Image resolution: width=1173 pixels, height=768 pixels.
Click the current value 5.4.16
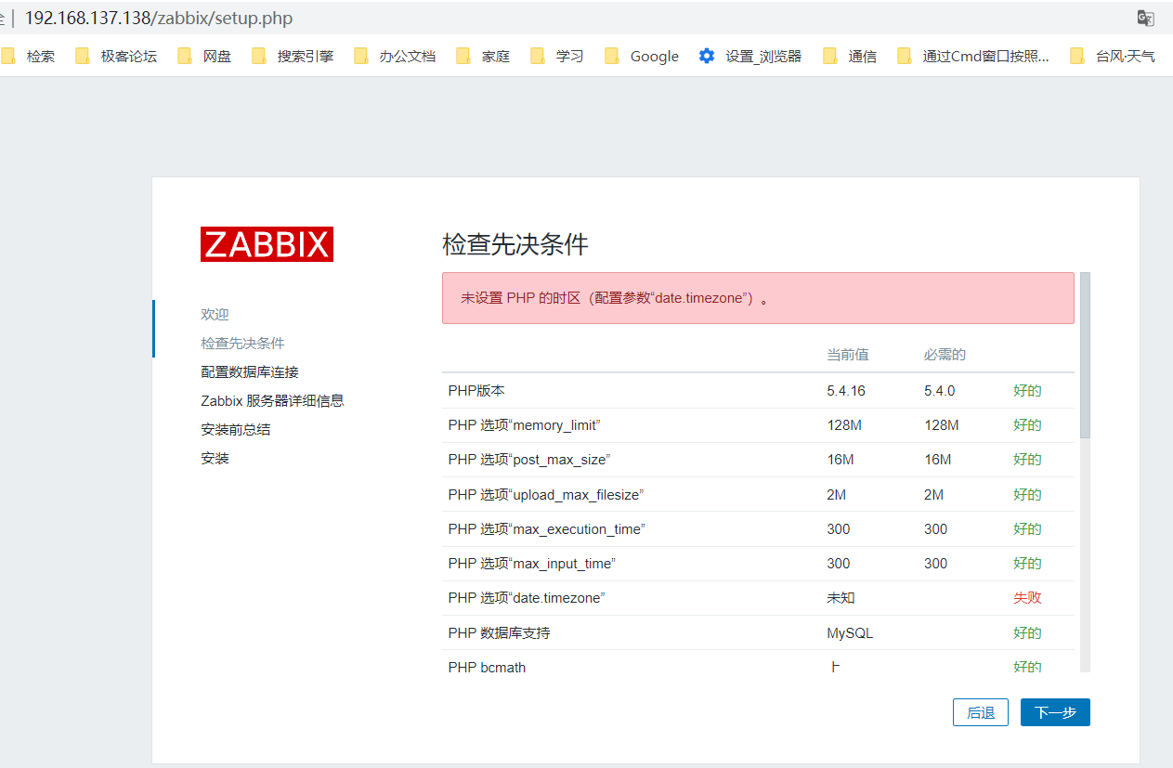coord(846,391)
